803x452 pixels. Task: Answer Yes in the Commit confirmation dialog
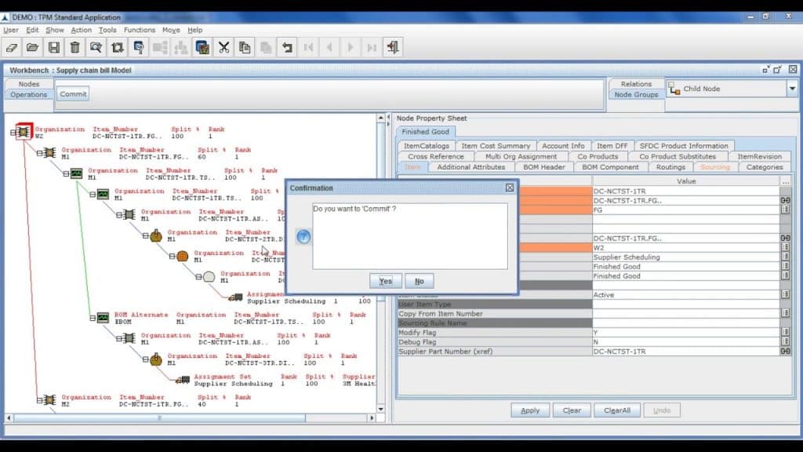[x=384, y=280]
